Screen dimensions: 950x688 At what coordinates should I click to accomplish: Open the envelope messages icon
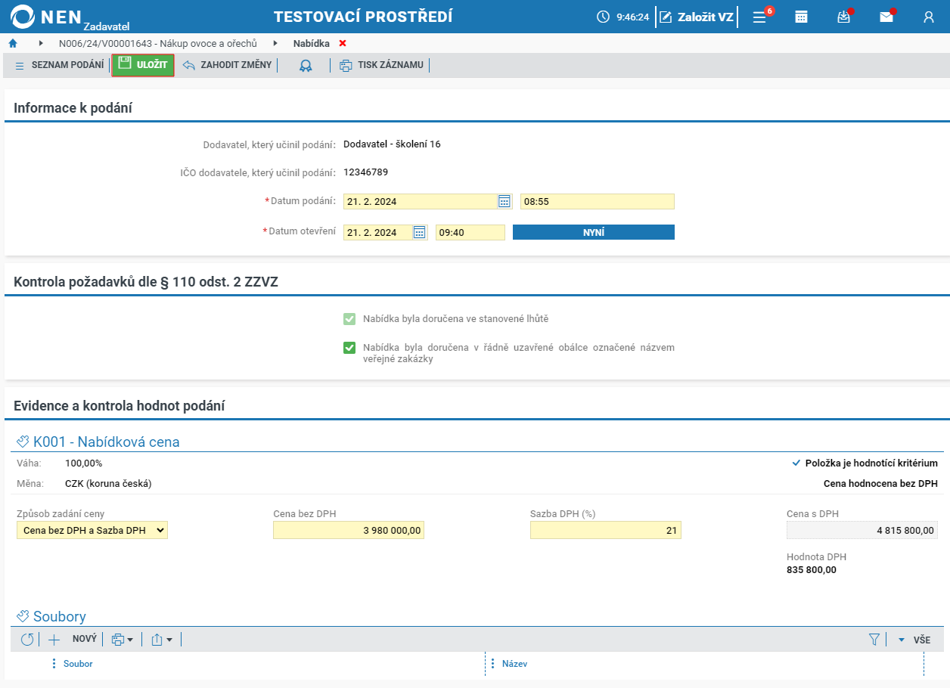pos(886,17)
